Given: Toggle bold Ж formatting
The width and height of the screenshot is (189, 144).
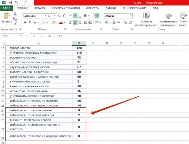Looking at the screenshot, I should 25,22.
